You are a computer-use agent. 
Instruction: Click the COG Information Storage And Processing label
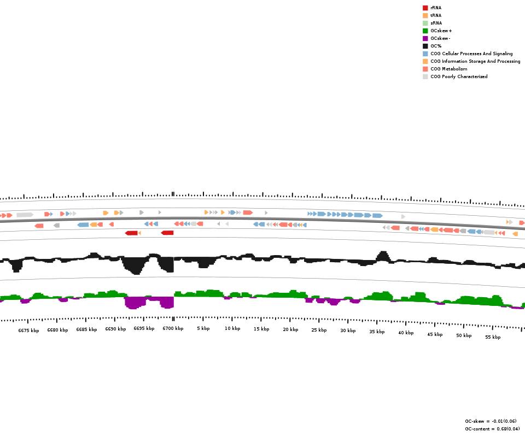pyautogui.click(x=475, y=61)
